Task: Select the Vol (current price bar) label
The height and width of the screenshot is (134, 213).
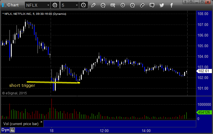Action: pos(21,124)
